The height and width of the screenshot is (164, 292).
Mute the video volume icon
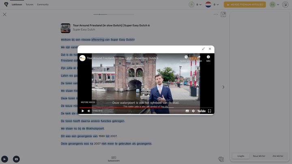(89, 111)
